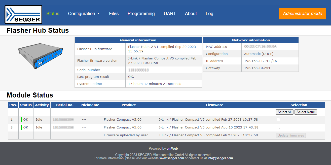Open the emWeb link in footer

(x=172, y=149)
